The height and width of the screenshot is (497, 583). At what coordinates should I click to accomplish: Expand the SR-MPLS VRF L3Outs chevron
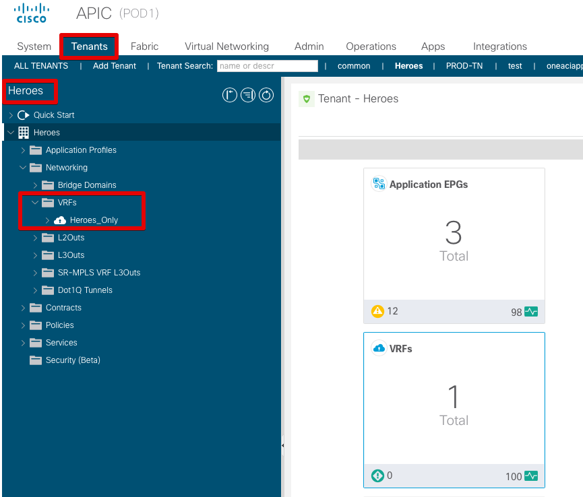pos(35,273)
